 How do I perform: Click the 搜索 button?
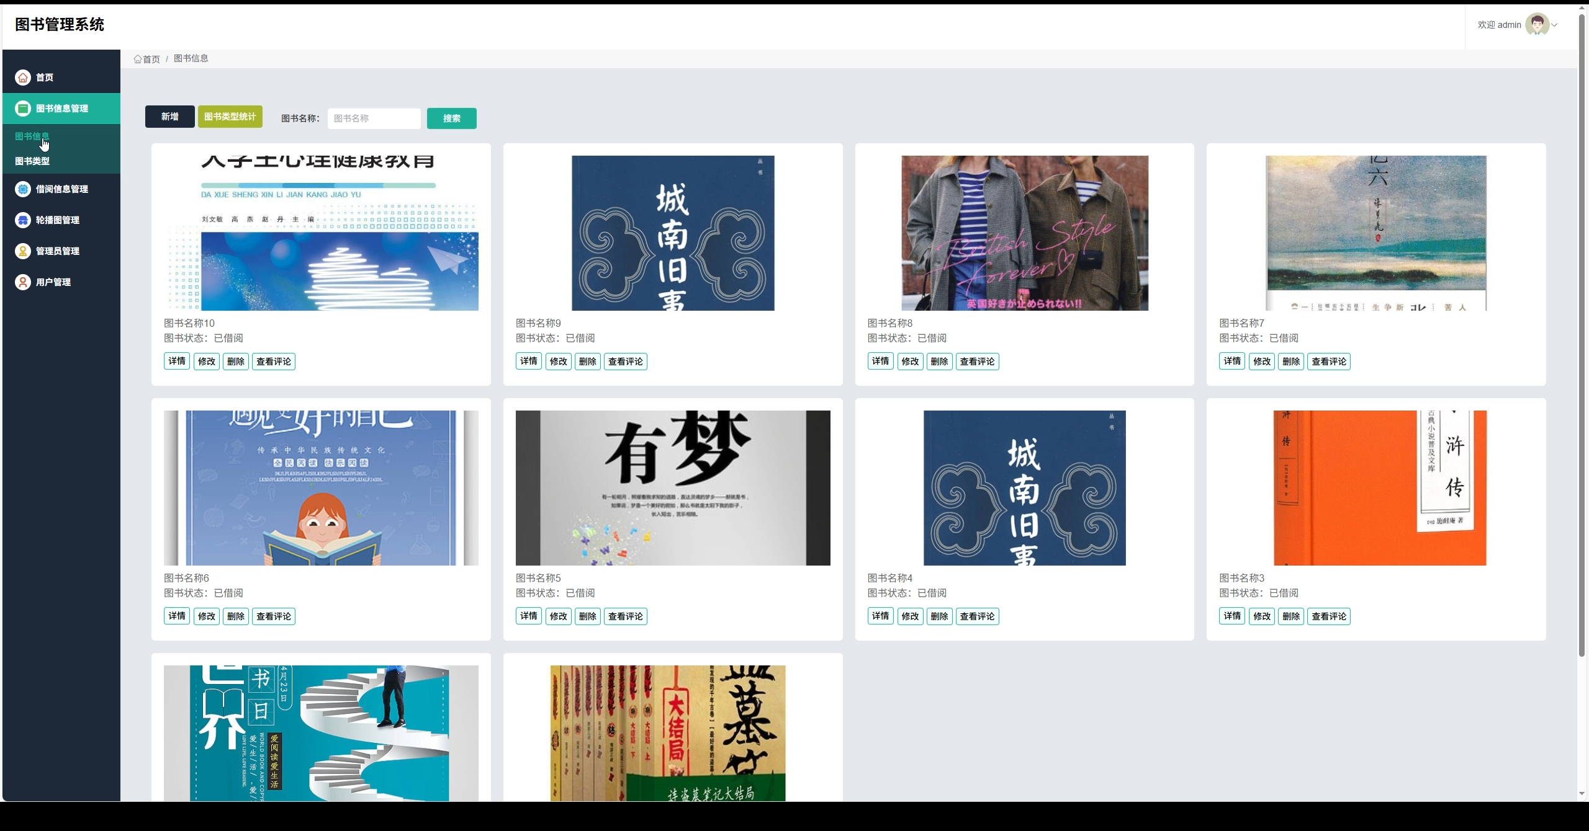[x=452, y=118]
